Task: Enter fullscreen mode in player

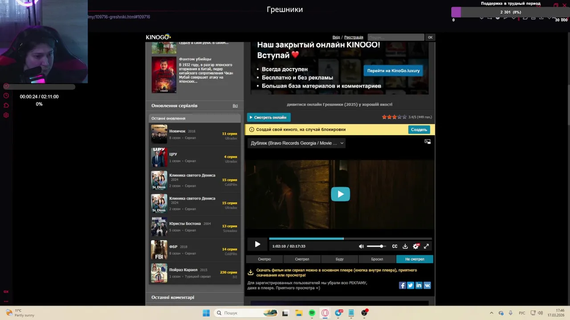Action: pos(426,246)
